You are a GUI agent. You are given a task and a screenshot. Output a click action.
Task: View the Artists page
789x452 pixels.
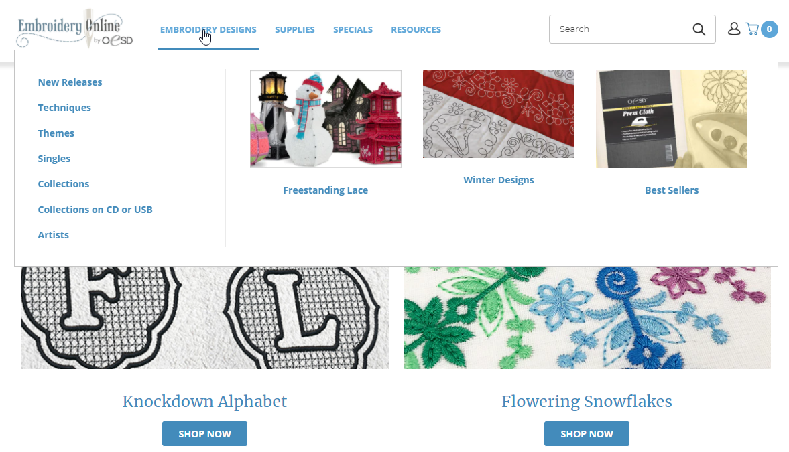(54, 235)
